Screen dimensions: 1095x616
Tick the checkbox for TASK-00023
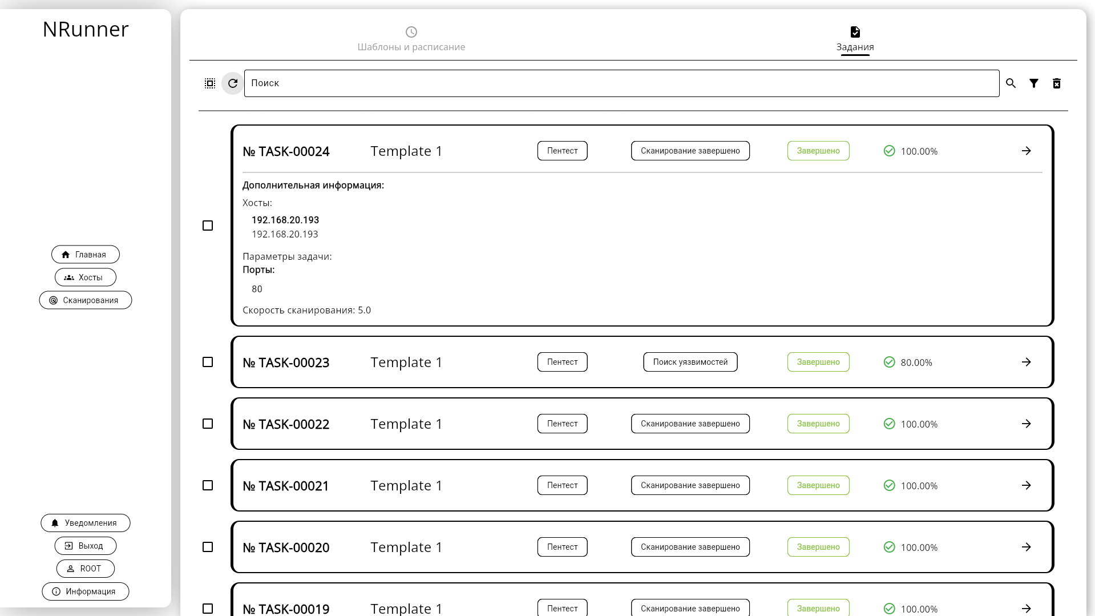click(x=208, y=362)
